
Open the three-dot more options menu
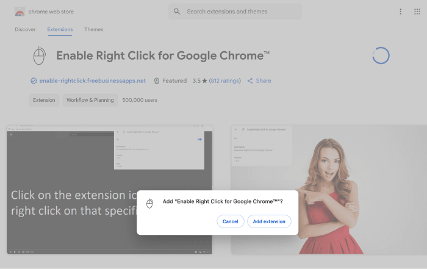(x=400, y=12)
